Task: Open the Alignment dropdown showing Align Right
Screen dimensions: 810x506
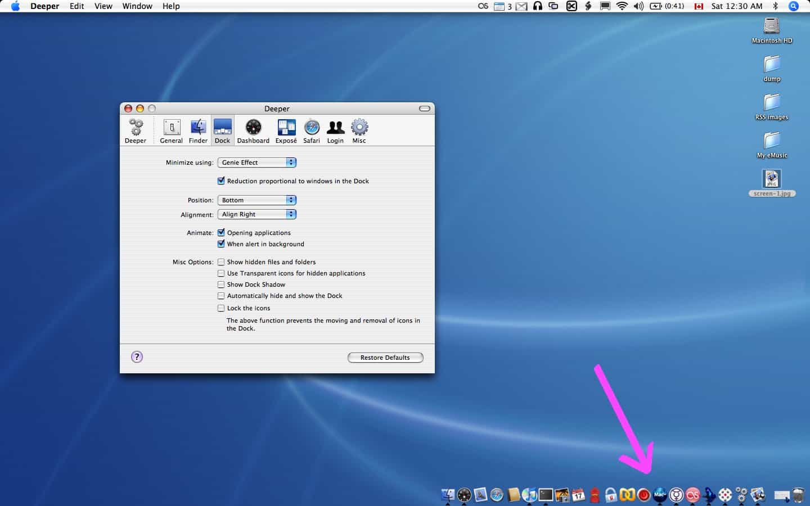Action: (x=256, y=214)
